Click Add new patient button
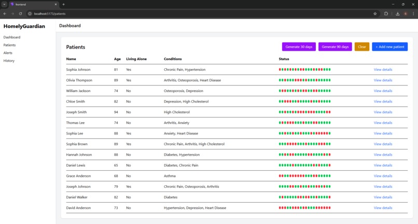The height and width of the screenshot is (224, 418). (390, 47)
